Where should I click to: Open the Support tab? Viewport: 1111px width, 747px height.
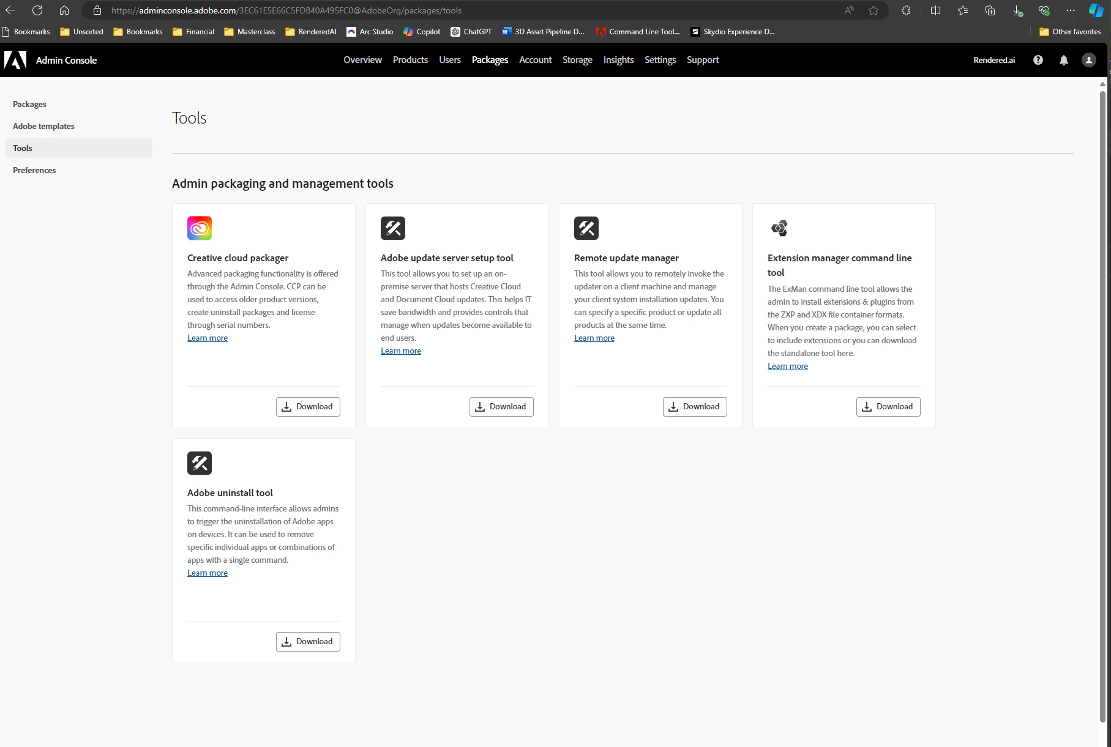pos(703,60)
